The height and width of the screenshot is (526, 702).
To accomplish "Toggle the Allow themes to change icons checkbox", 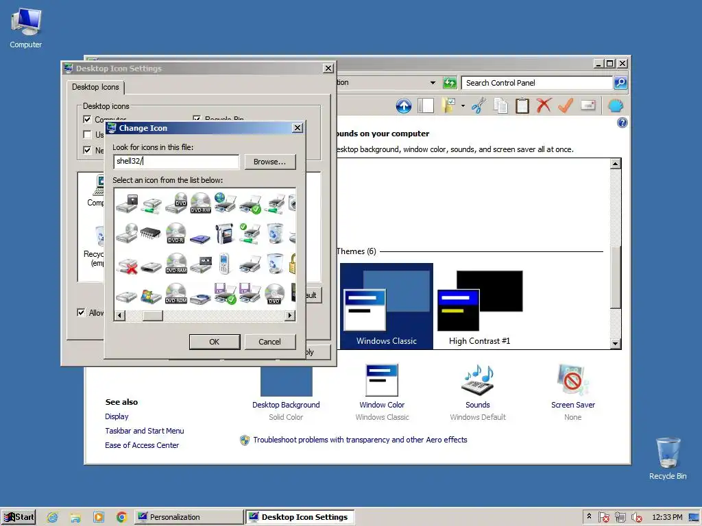I will pos(81,312).
